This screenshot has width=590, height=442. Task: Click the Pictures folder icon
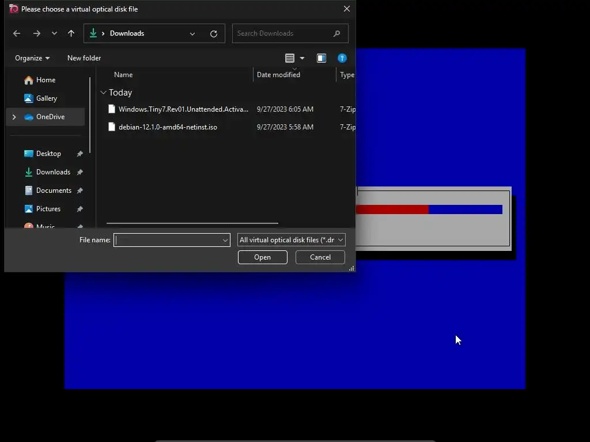pyautogui.click(x=29, y=209)
